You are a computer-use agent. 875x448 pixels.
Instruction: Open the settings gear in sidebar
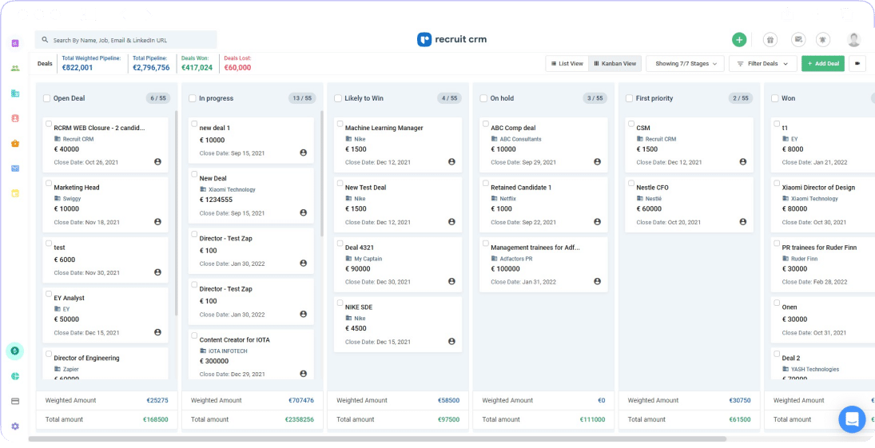(15, 426)
